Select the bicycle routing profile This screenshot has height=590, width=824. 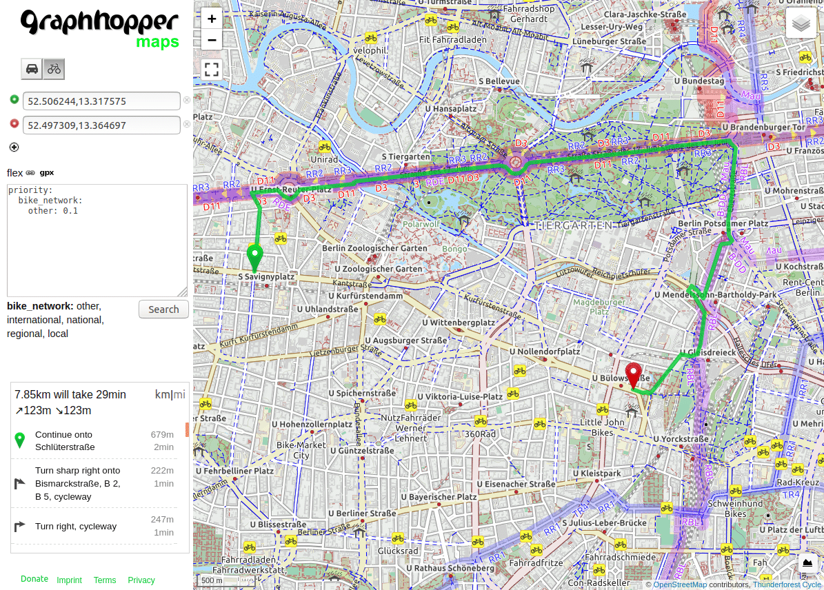[x=54, y=69]
